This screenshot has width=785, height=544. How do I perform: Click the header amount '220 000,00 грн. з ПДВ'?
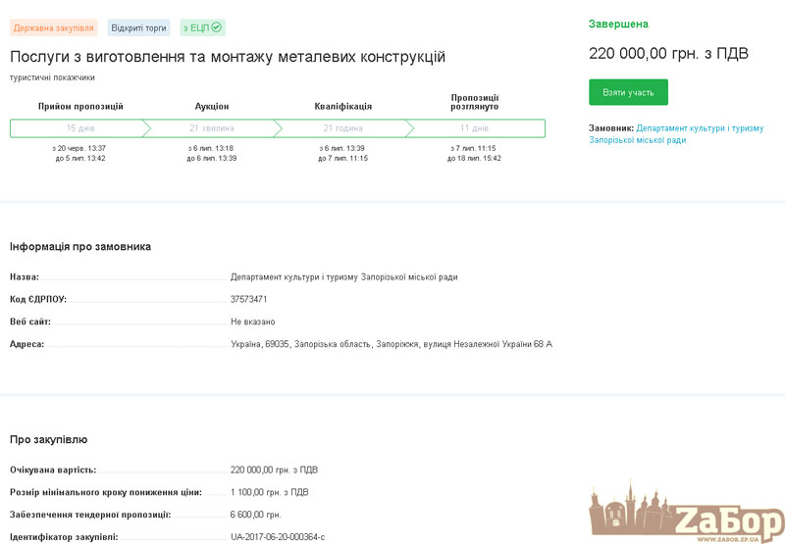coord(668,54)
